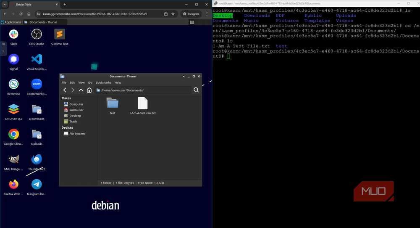Roll up the Thunar window with caret button
Image resolution: width=420 pixels, height=228 pixels.
(x=184, y=77)
